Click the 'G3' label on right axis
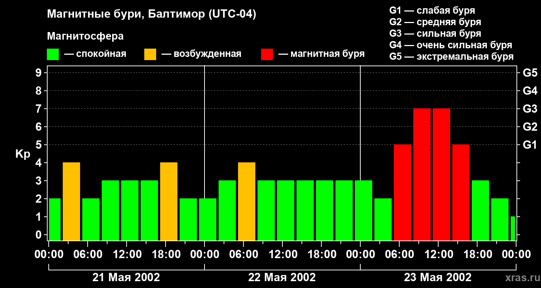Screen dimensions: 541x288 click(x=530, y=109)
